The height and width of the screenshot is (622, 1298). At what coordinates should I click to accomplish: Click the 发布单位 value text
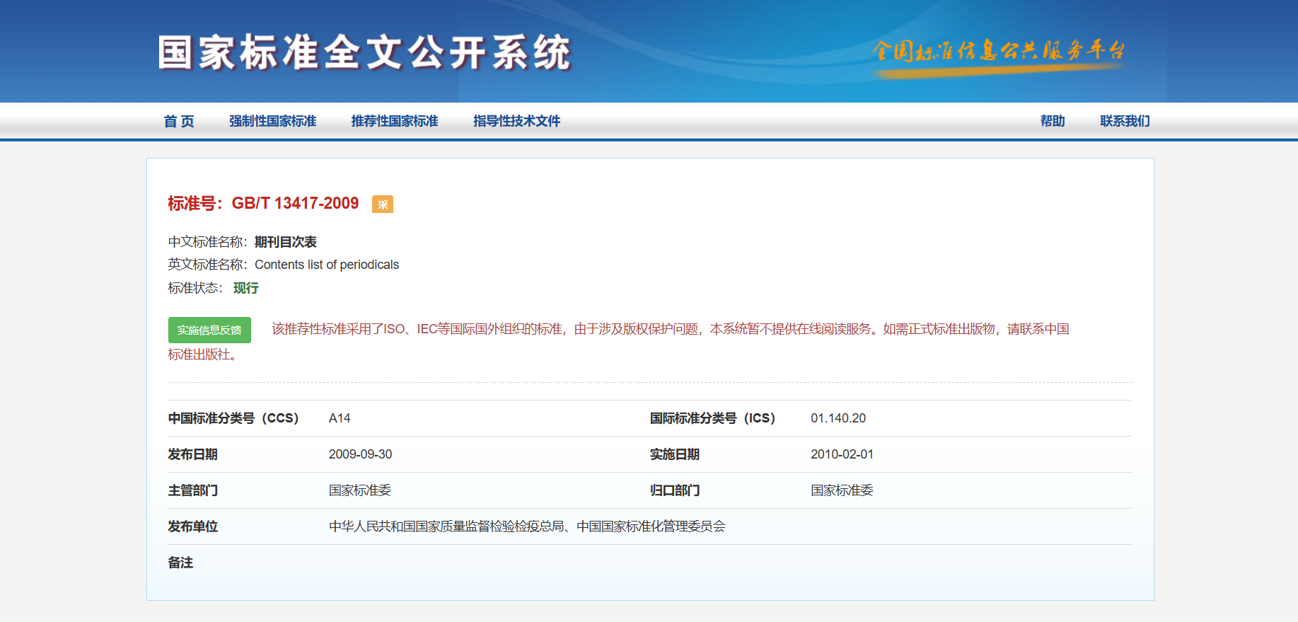tap(527, 526)
